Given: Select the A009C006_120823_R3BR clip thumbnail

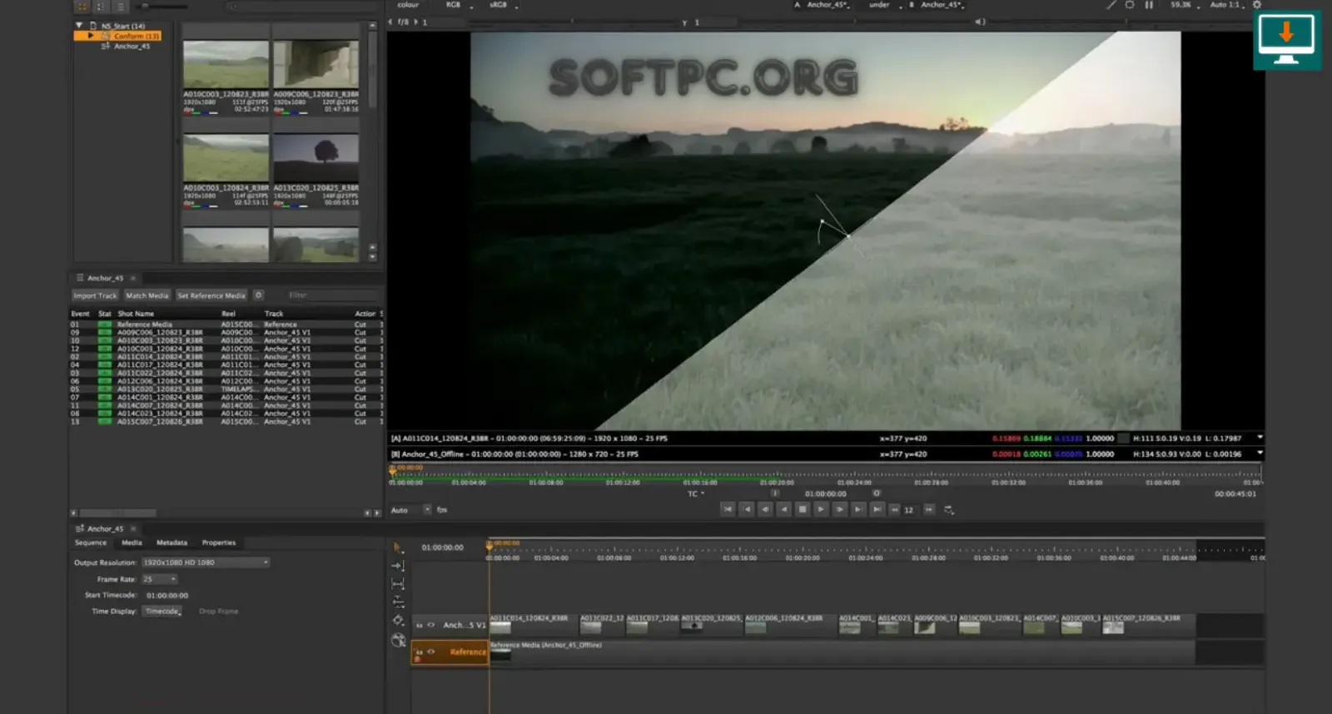Looking at the screenshot, I should pyautogui.click(x=316, y=65).
